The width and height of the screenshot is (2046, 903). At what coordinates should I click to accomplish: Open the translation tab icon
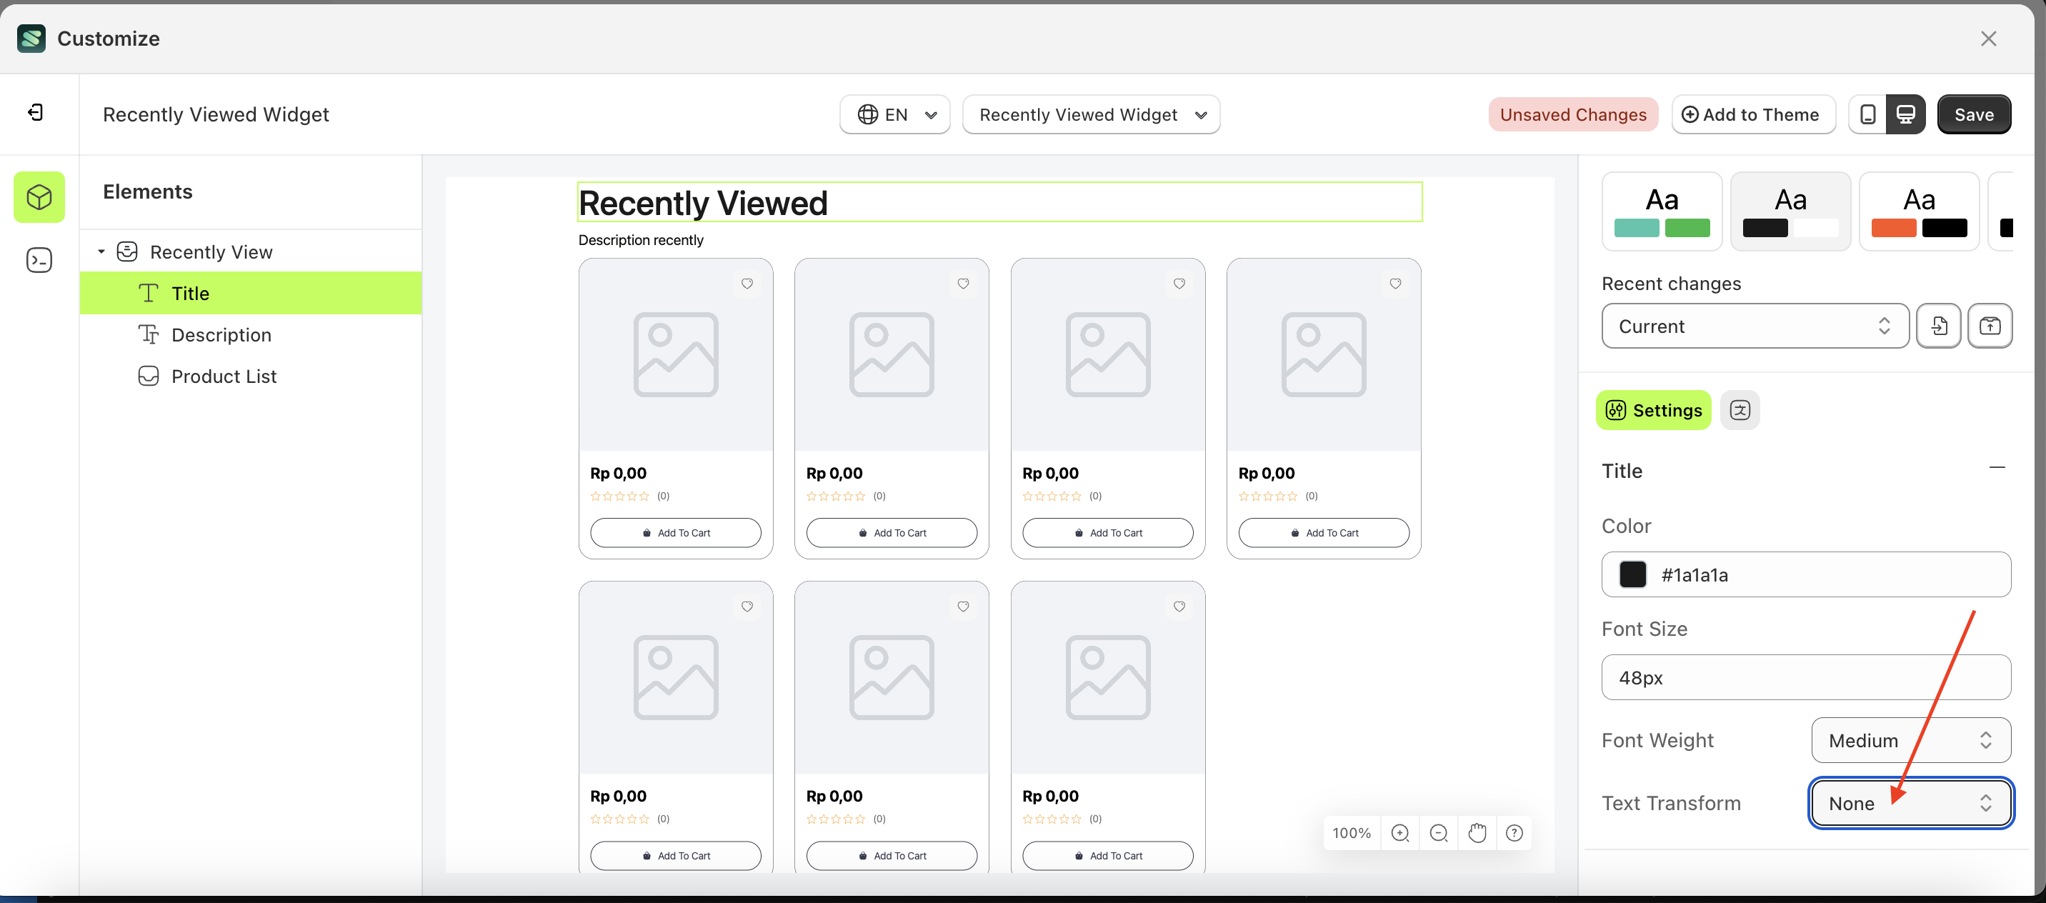click(x=1740, y=410)
